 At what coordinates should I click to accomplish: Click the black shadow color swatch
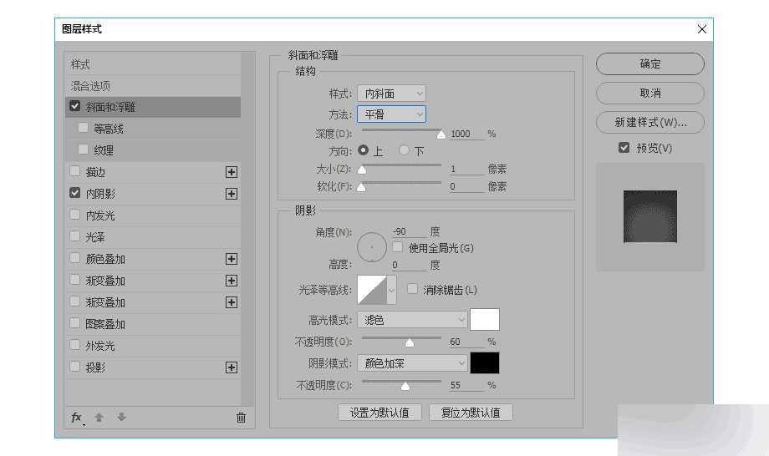485,363
